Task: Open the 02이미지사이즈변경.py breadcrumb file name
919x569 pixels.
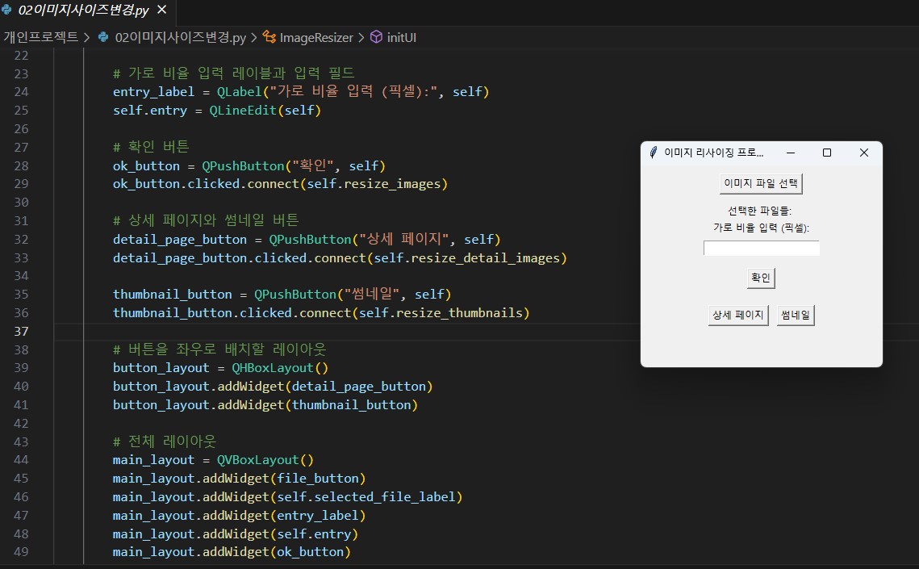Action: [181, 37]
